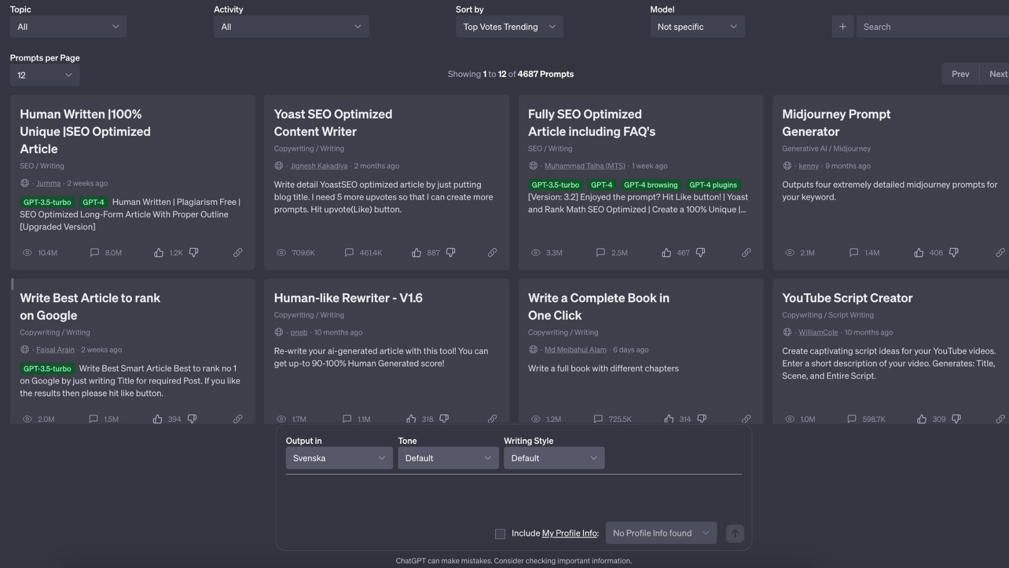Open author Jignesh Kakadiya's profile link
Screen dimensions: 1009x568
point(318,166)
